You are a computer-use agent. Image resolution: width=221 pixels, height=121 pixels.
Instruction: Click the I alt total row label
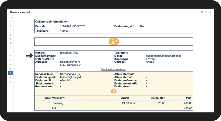[55, 108]
